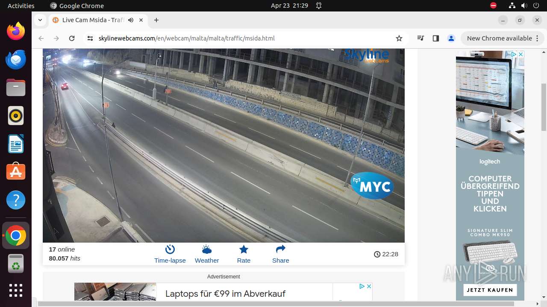Toggle Chrome side panel

[436, 38]
